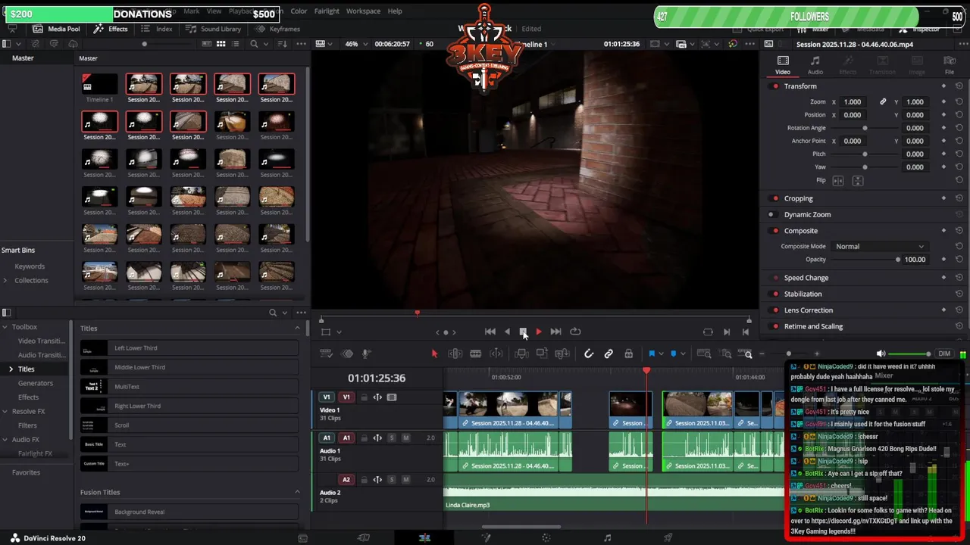Click the Replace Clip icon in timeline toolbar

(x=562, y=353)
